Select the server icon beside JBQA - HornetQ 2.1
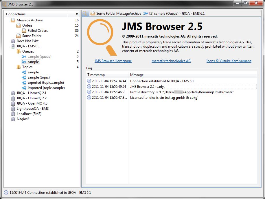This screenshot has height=199, width=265. (x=13, y=93)
